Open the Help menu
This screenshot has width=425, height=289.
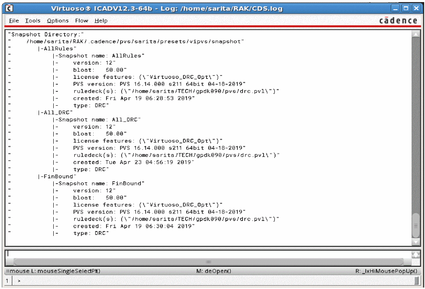(x=101, y=21)
